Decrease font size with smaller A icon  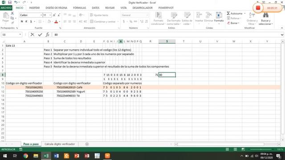pyautogui.click(x=59, y=15)
